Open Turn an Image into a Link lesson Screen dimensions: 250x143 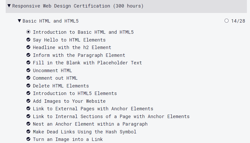(x=68, y=139)
